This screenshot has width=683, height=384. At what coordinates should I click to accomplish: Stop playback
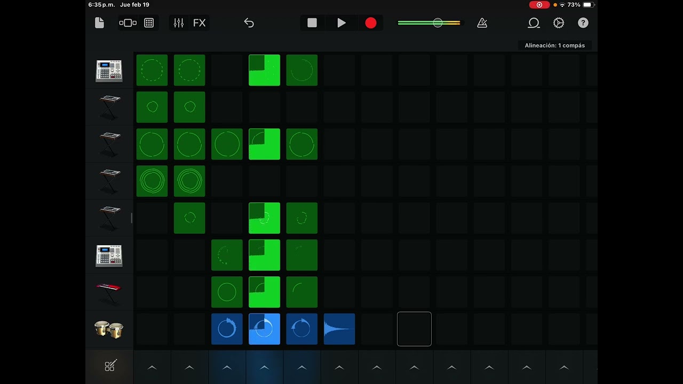(312, 23)
